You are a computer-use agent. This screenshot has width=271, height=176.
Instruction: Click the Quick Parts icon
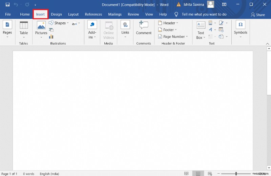coord(210,23)
